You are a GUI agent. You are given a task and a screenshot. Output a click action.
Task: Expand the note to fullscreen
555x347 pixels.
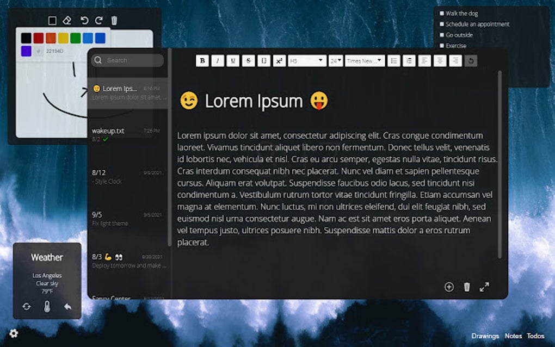(x=485, y=287)
